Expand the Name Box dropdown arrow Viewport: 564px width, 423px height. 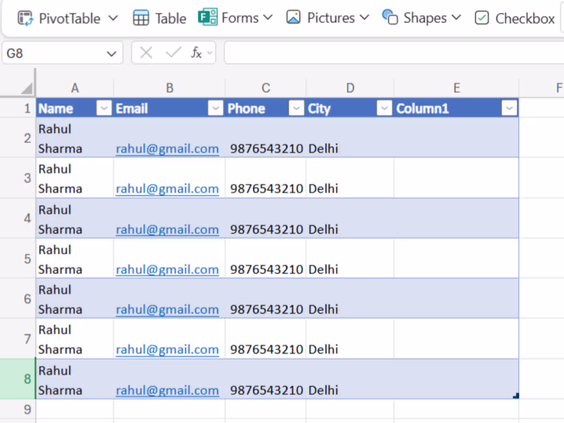111,53
